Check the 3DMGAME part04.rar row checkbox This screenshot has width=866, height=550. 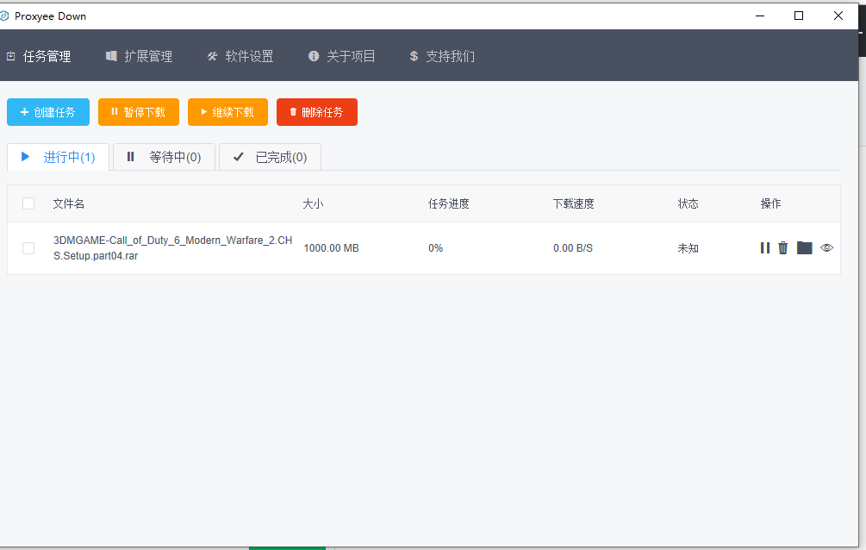pyautogui.click(x=28, y=248)
